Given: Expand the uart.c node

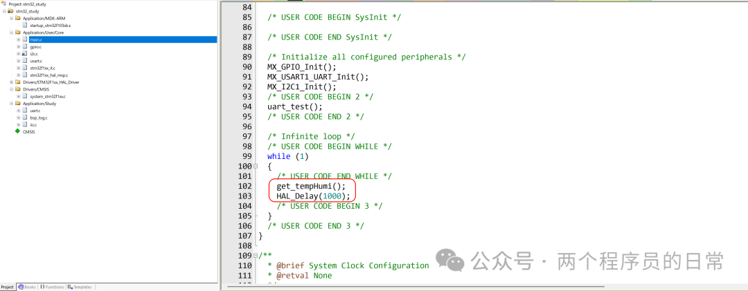Looking at the screenshot, I should click(18, 111).
